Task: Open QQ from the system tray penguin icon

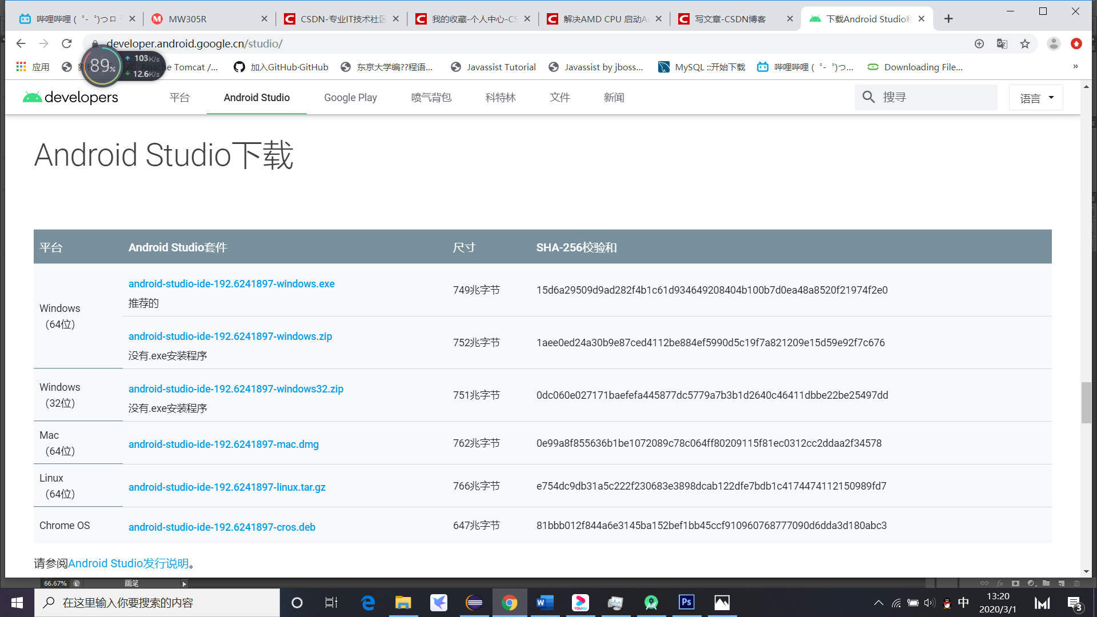Action: pos(946,602)
